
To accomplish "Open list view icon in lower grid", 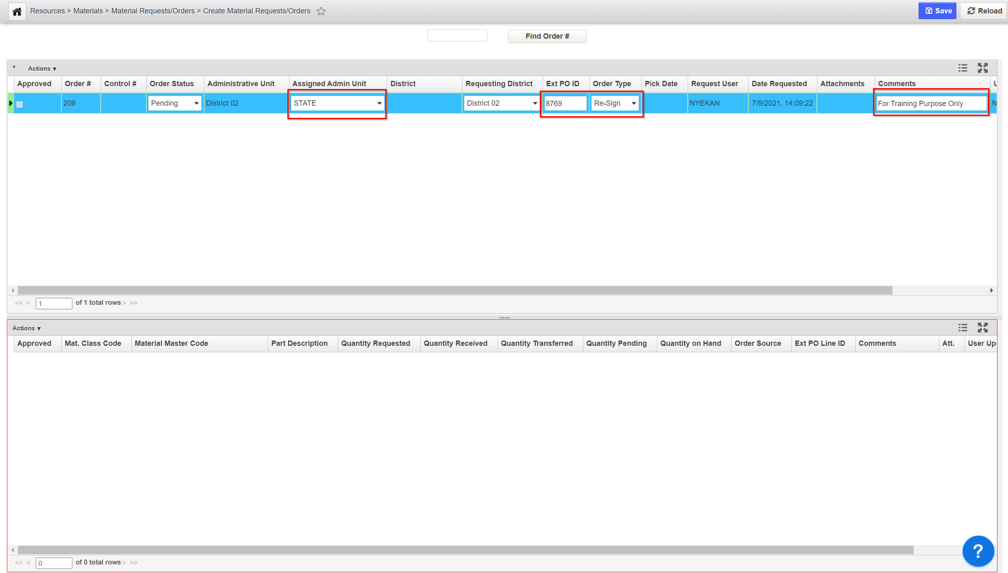I will coord(962,328).
